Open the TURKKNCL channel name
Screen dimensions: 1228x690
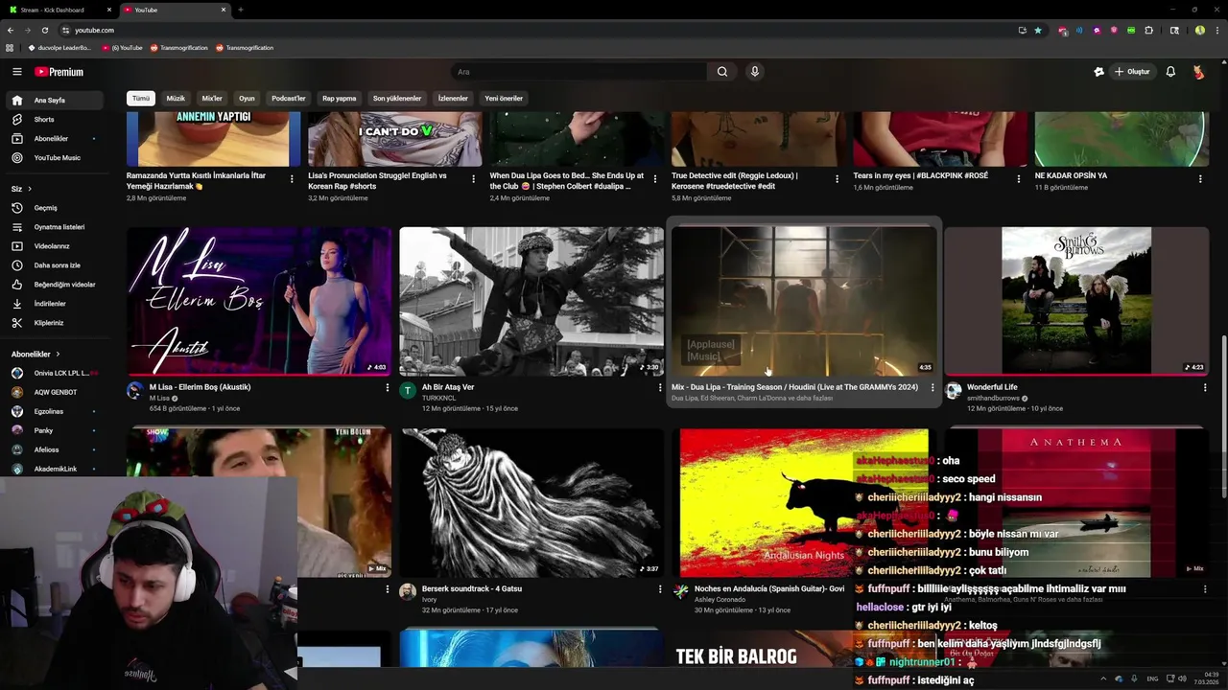point(439,398)
